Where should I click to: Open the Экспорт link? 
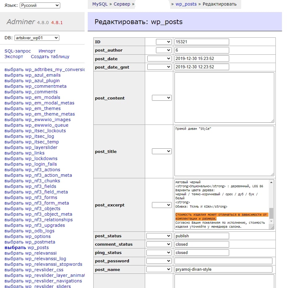click(x=14, y=57)
